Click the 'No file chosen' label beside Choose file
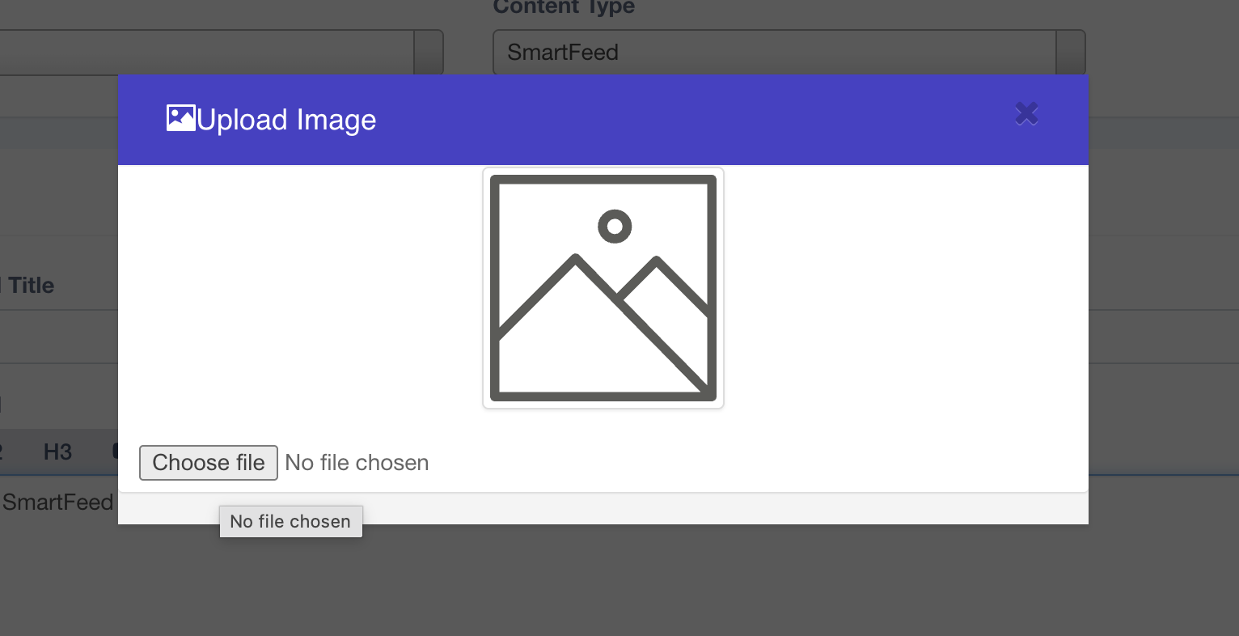The image size is (1239, 636). click(x=357, y=463)
